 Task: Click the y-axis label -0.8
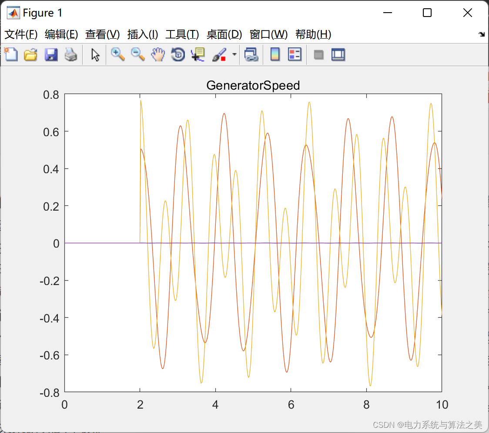(50, 393)
